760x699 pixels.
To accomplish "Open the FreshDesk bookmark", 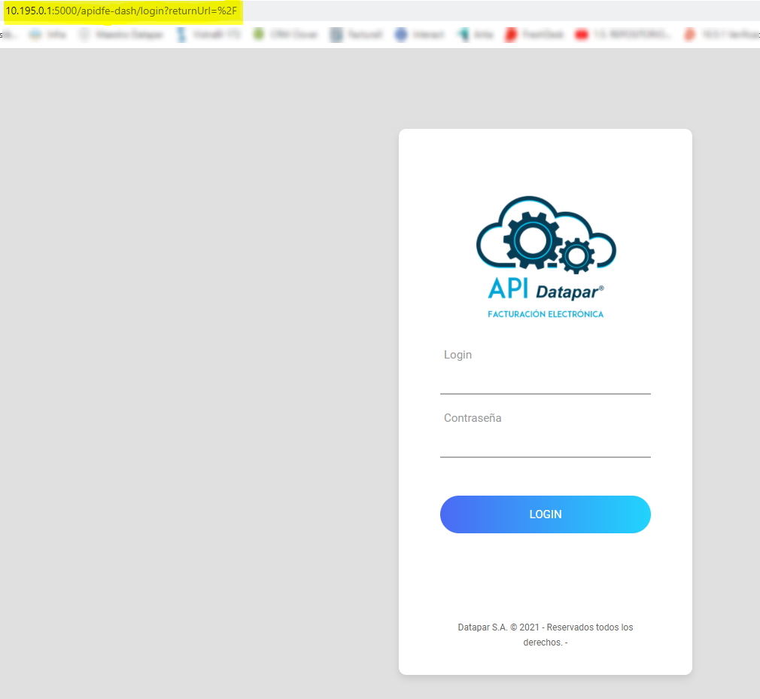I will (534, 35).
